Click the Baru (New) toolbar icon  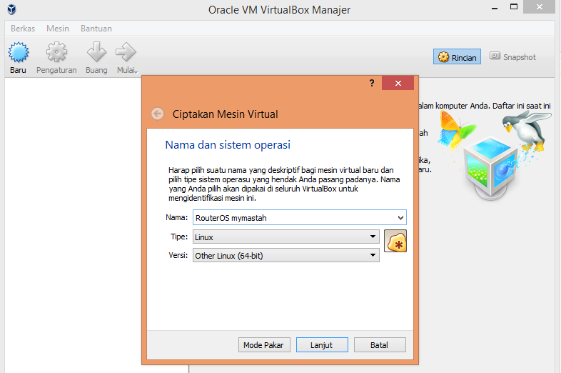pyautogui.click(x=19, y=52)
